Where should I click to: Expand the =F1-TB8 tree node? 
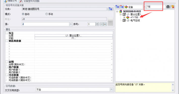(124, 18)
